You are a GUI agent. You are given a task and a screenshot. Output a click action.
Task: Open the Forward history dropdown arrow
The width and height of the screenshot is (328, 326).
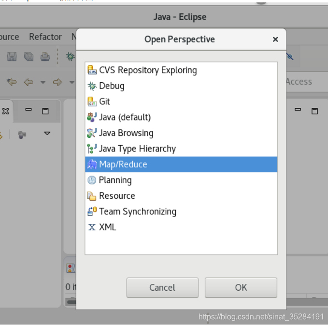(72, 82)
